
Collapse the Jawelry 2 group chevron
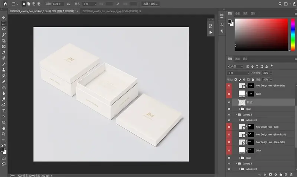(x=236, y=115)
